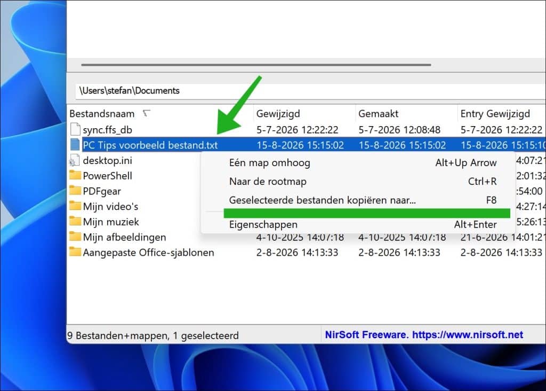Image resolution: width=546 pixels, height=391 pixels.
Task: Click Aangepaste Office-sjablonen's Gemaakt date cell
Action: click(x=399, y=253)
